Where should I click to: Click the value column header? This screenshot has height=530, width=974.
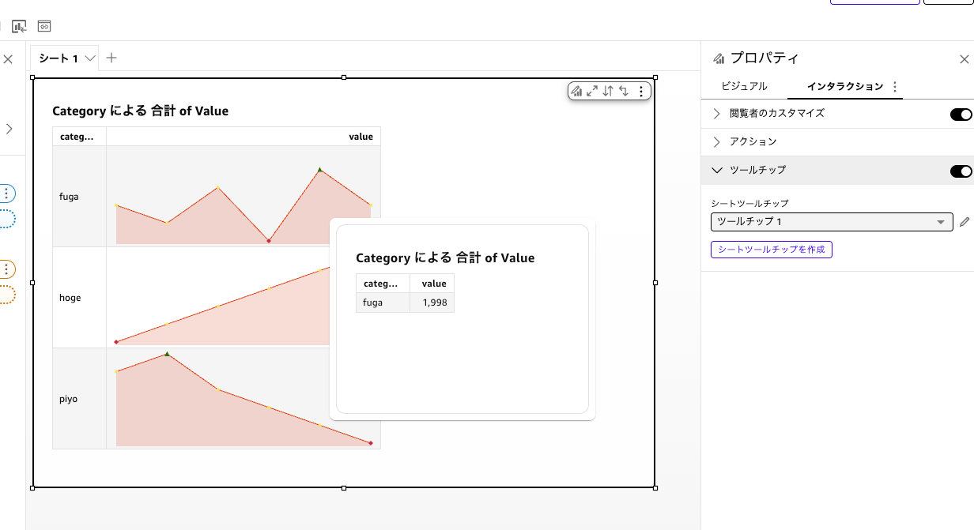[x=361, y=137]
